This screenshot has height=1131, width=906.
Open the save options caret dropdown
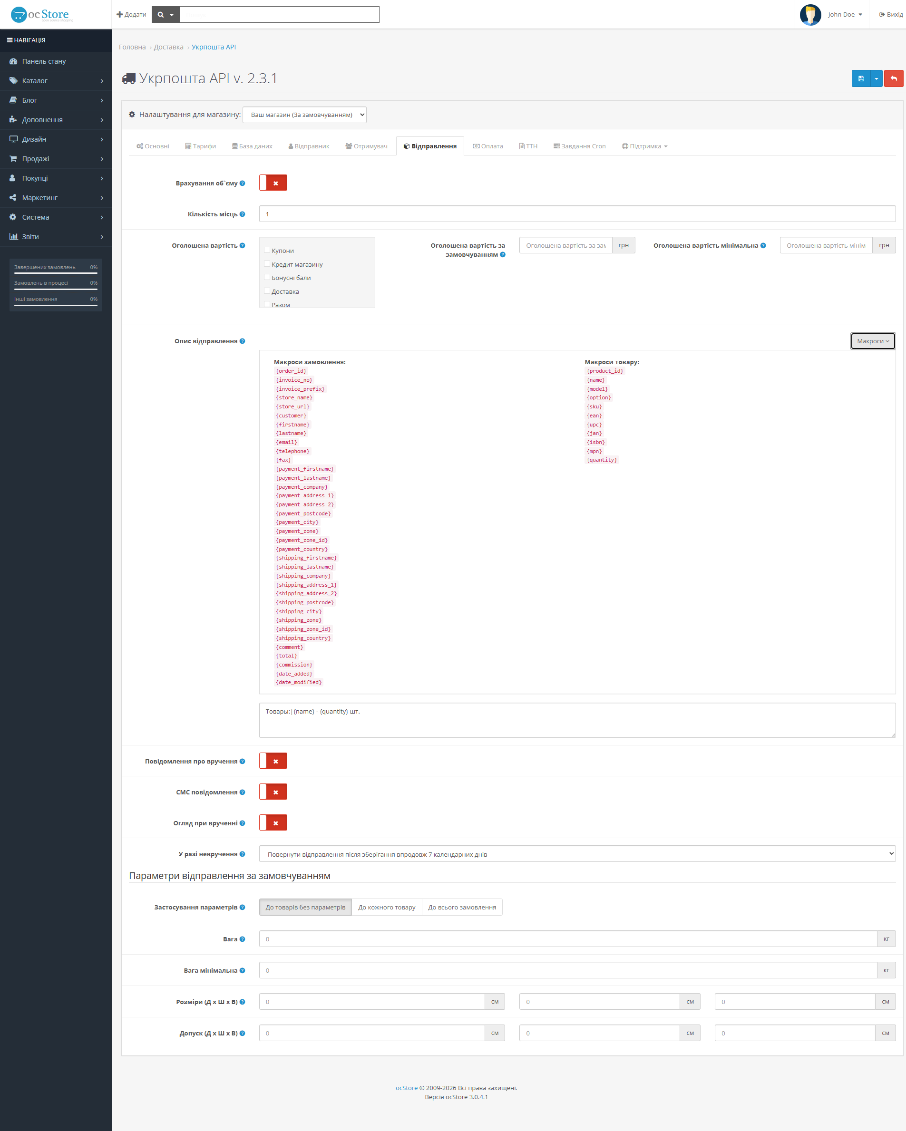[x=876, y=79]
